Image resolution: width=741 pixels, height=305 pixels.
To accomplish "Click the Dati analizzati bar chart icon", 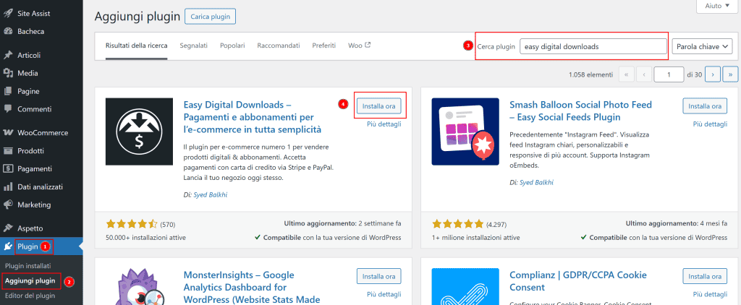I will tap(8, 186).
